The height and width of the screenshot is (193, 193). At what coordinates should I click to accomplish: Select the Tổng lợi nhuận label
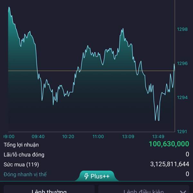coord(21,145)
